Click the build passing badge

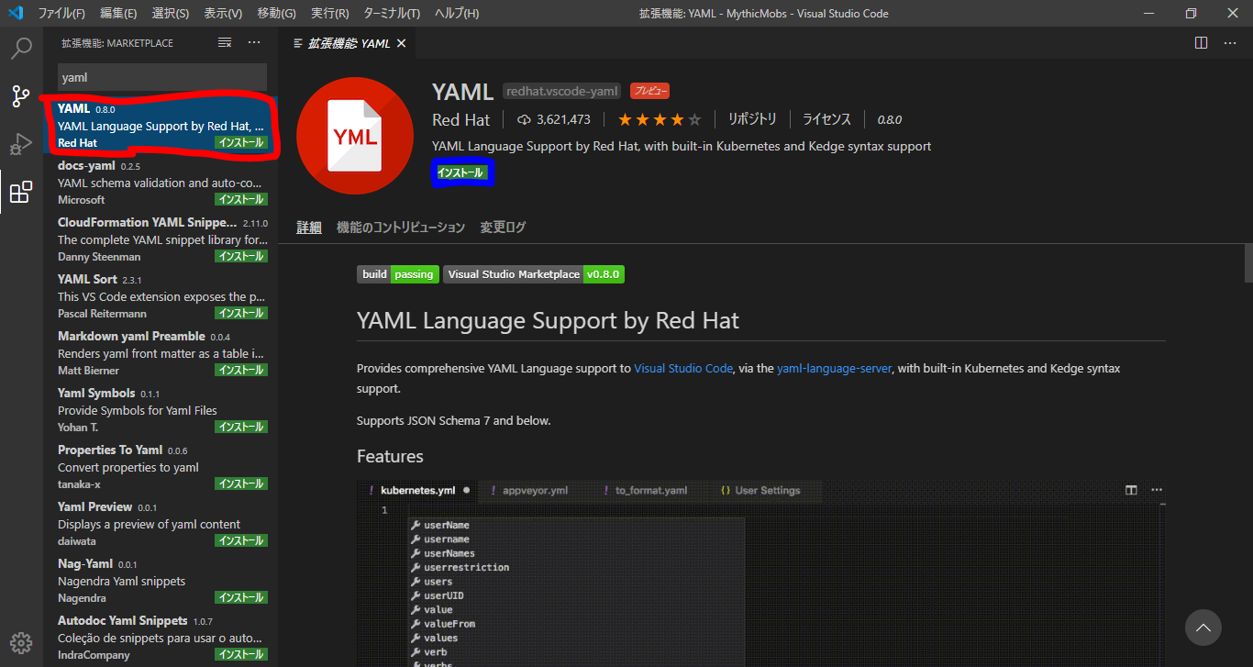coord(398,274)
